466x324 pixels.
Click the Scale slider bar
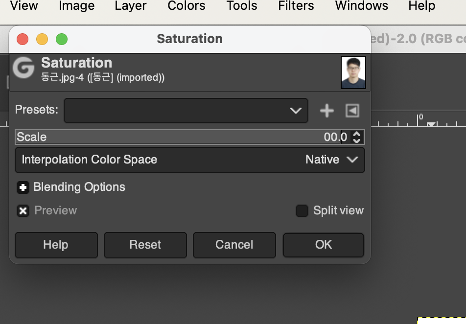coord(189,137)
